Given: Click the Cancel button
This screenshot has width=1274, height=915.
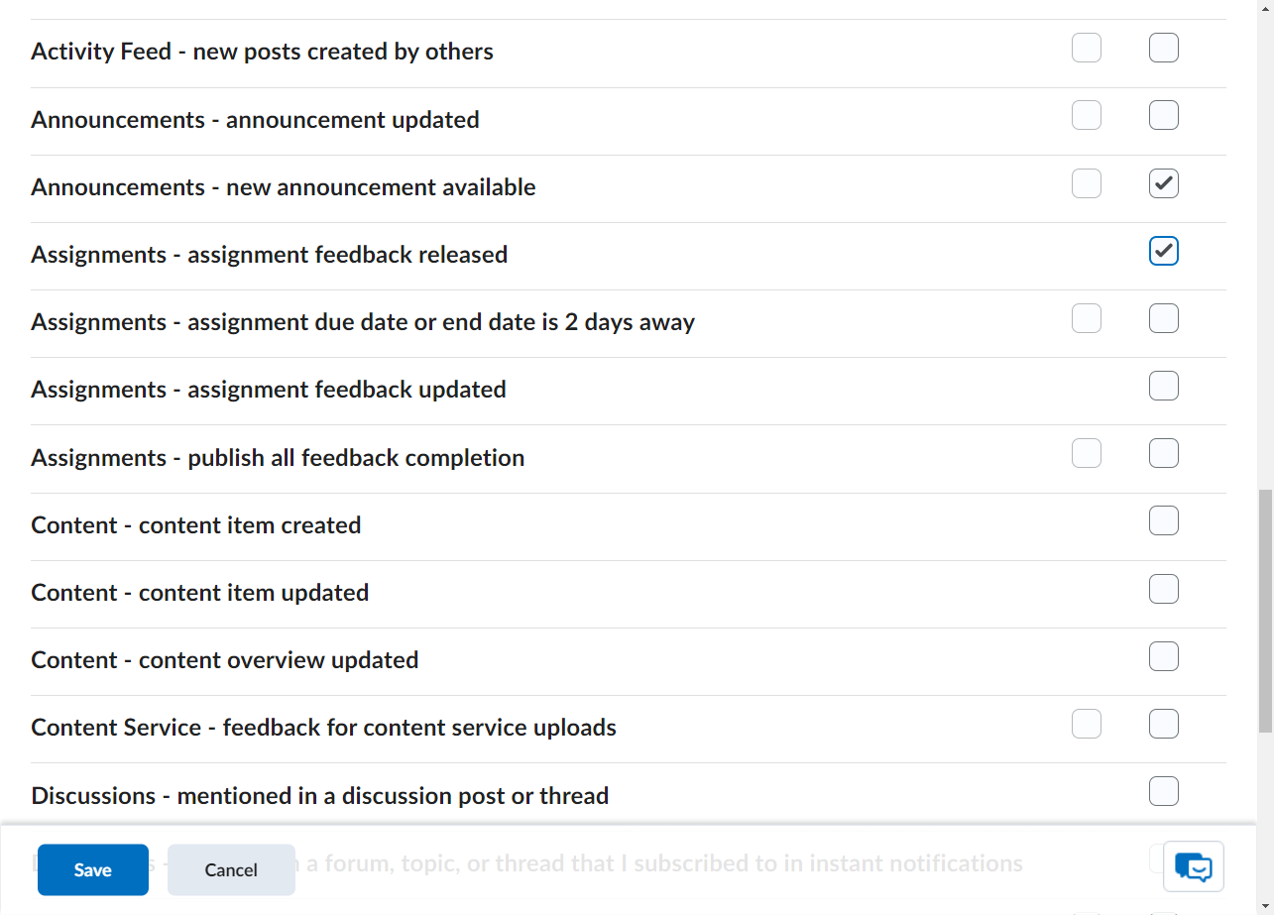Looking at the screenshot, I should coord(231,869).
